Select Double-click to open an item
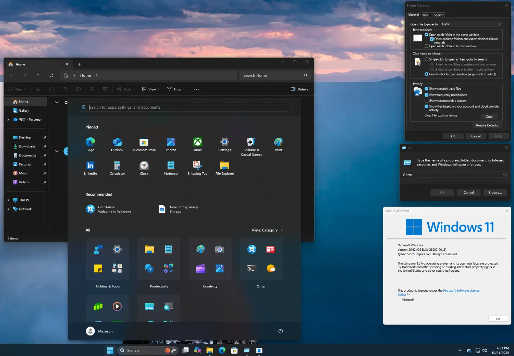The height and width of the screenshot is (356, 514). pos(427,74)
